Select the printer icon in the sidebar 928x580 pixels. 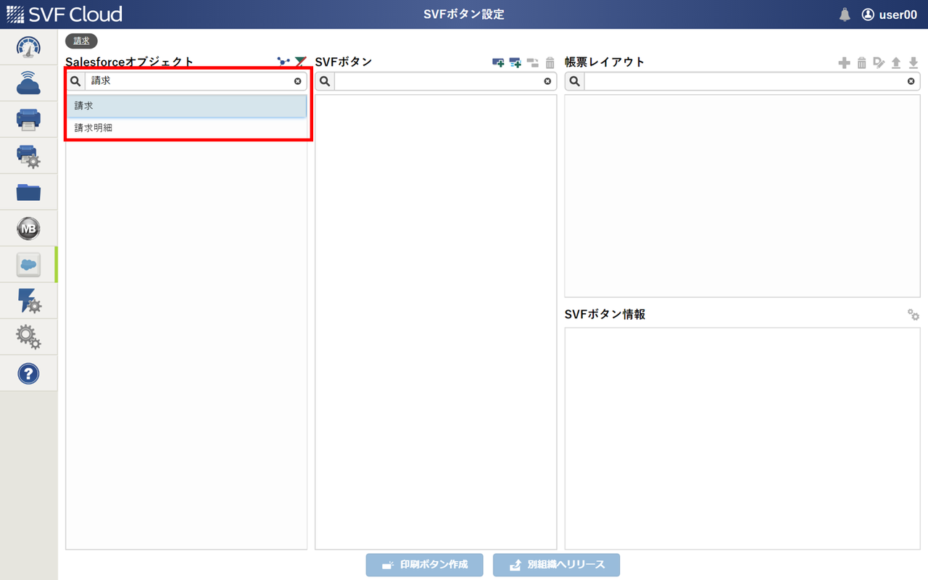(28, 120)
